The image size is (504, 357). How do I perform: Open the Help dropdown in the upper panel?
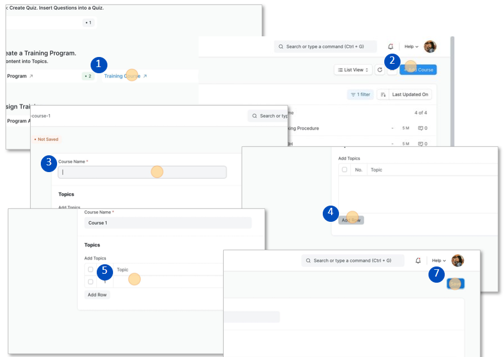point(411,46)
